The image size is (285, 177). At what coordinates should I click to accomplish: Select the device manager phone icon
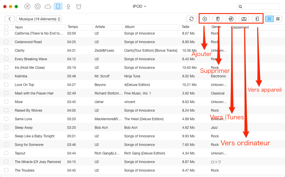tap(58, 7)
